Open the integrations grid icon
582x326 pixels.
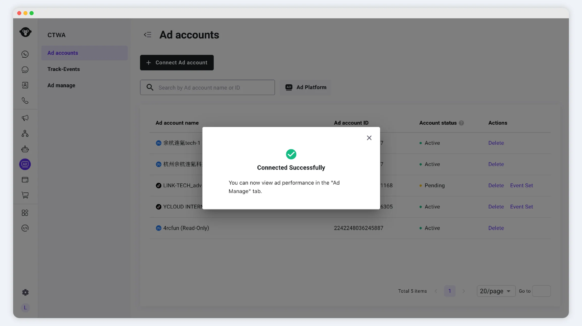point(25,213)
